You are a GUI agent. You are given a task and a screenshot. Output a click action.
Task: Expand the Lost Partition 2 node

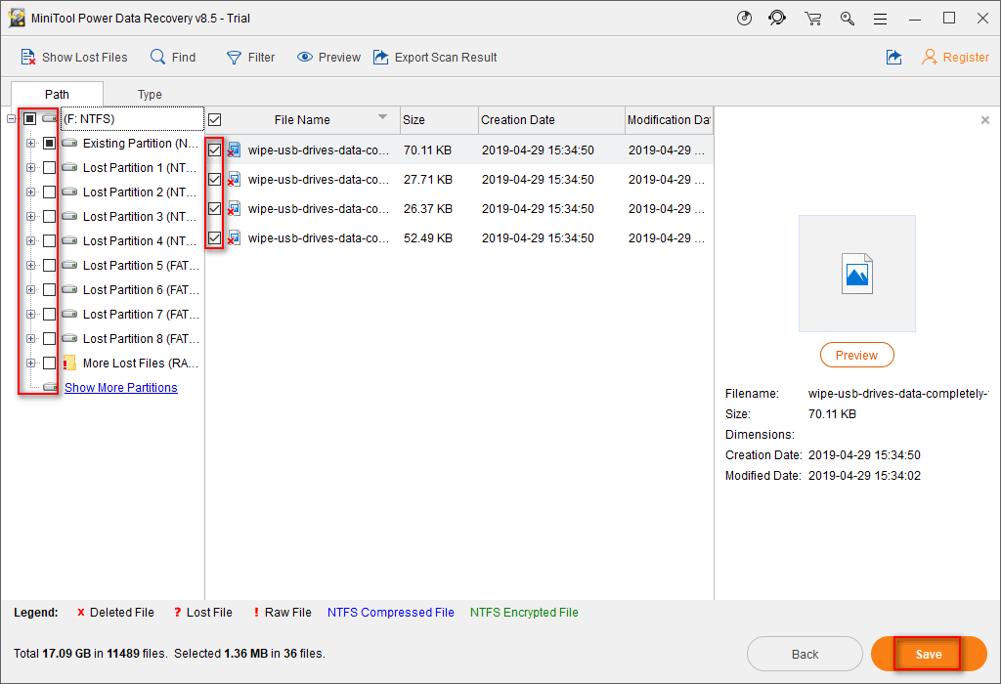30,192
